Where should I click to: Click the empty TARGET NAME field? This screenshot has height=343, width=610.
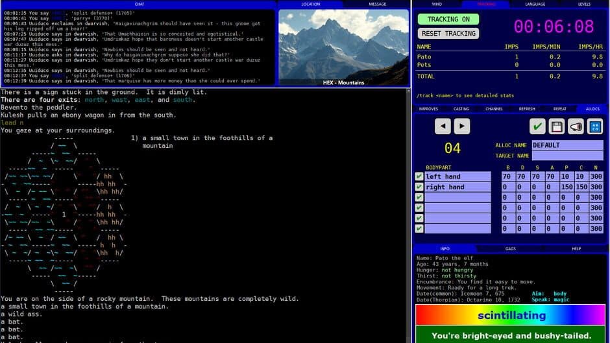coord(567,156)
